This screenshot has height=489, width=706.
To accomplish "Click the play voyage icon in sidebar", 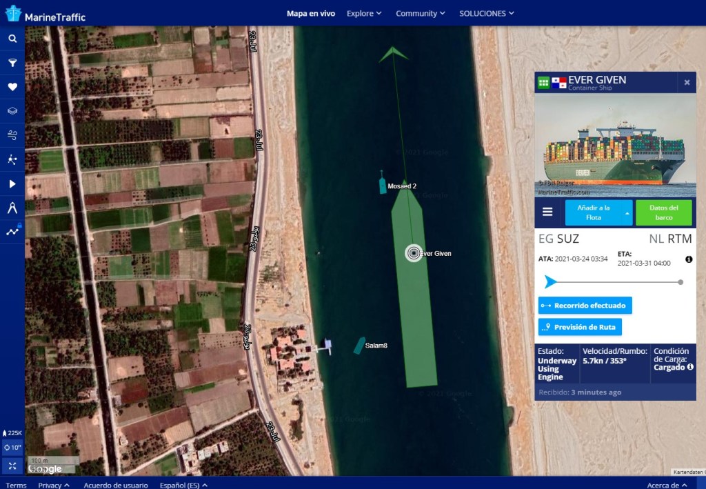I will [x=12, y=184].
